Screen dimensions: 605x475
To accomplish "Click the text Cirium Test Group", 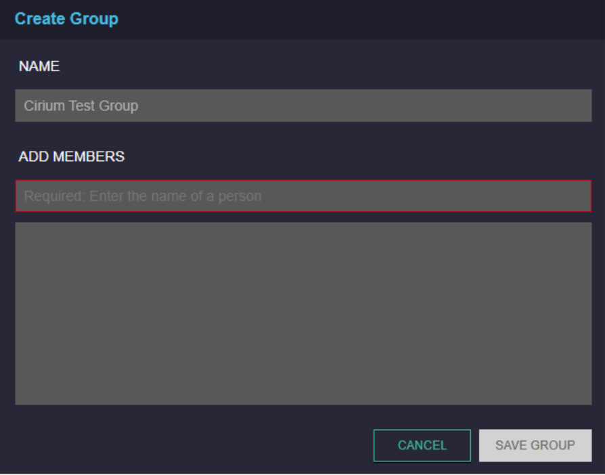I will point(81,106).
